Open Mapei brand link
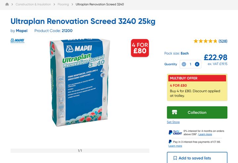This screenshot has height=163, width=238. [22, 31]
